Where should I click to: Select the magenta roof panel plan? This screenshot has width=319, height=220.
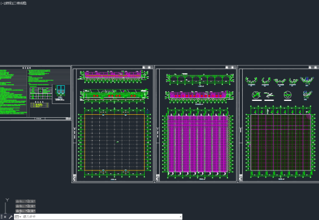[197, 144]
